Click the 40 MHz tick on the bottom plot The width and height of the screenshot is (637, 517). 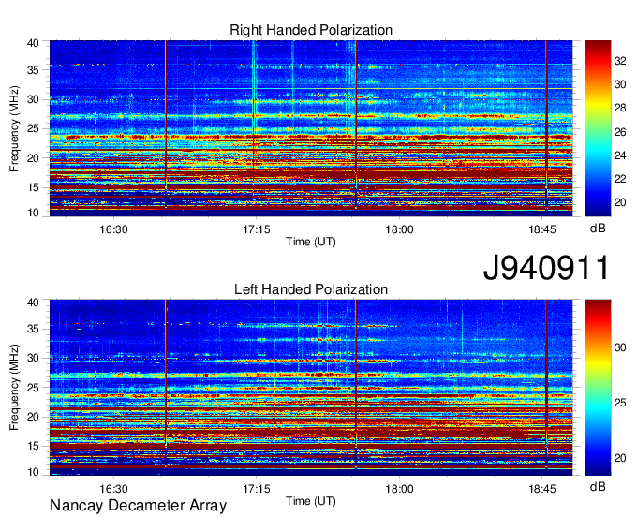pos(33,303)
